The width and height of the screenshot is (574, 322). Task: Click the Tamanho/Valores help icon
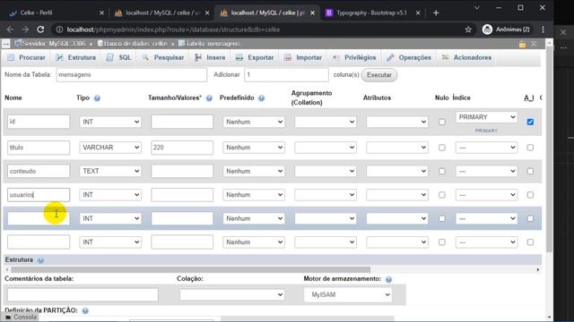tap(209, 98)
